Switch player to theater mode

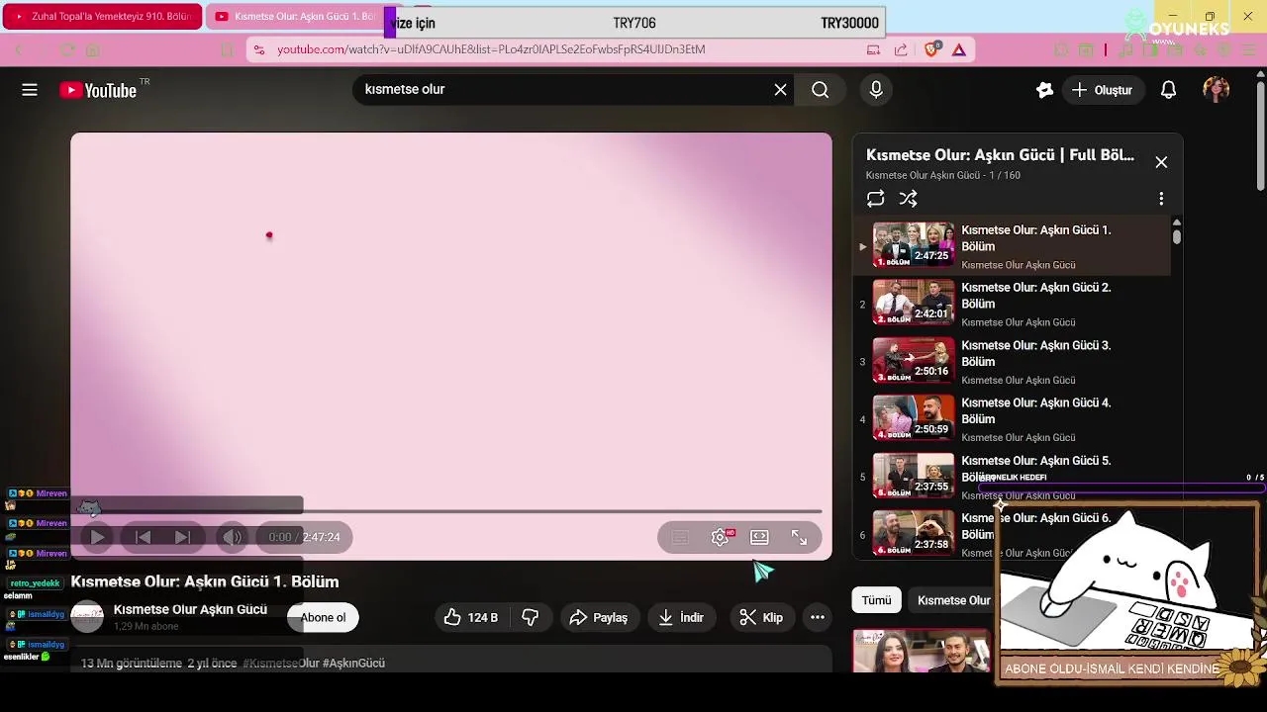tap(759, 537)
